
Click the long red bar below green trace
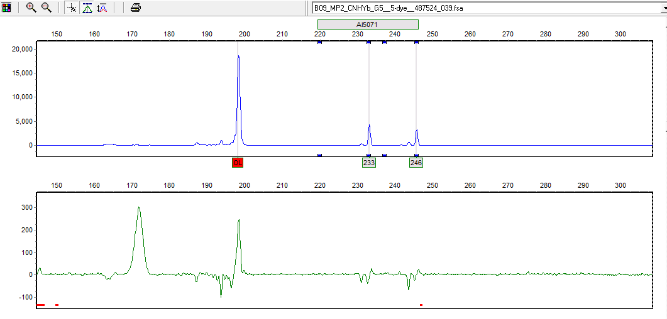(41, 305)
